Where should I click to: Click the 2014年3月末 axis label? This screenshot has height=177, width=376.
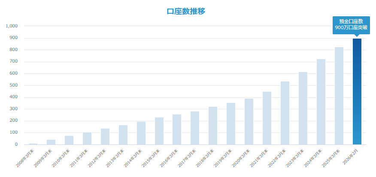click(x=133, y=158)
